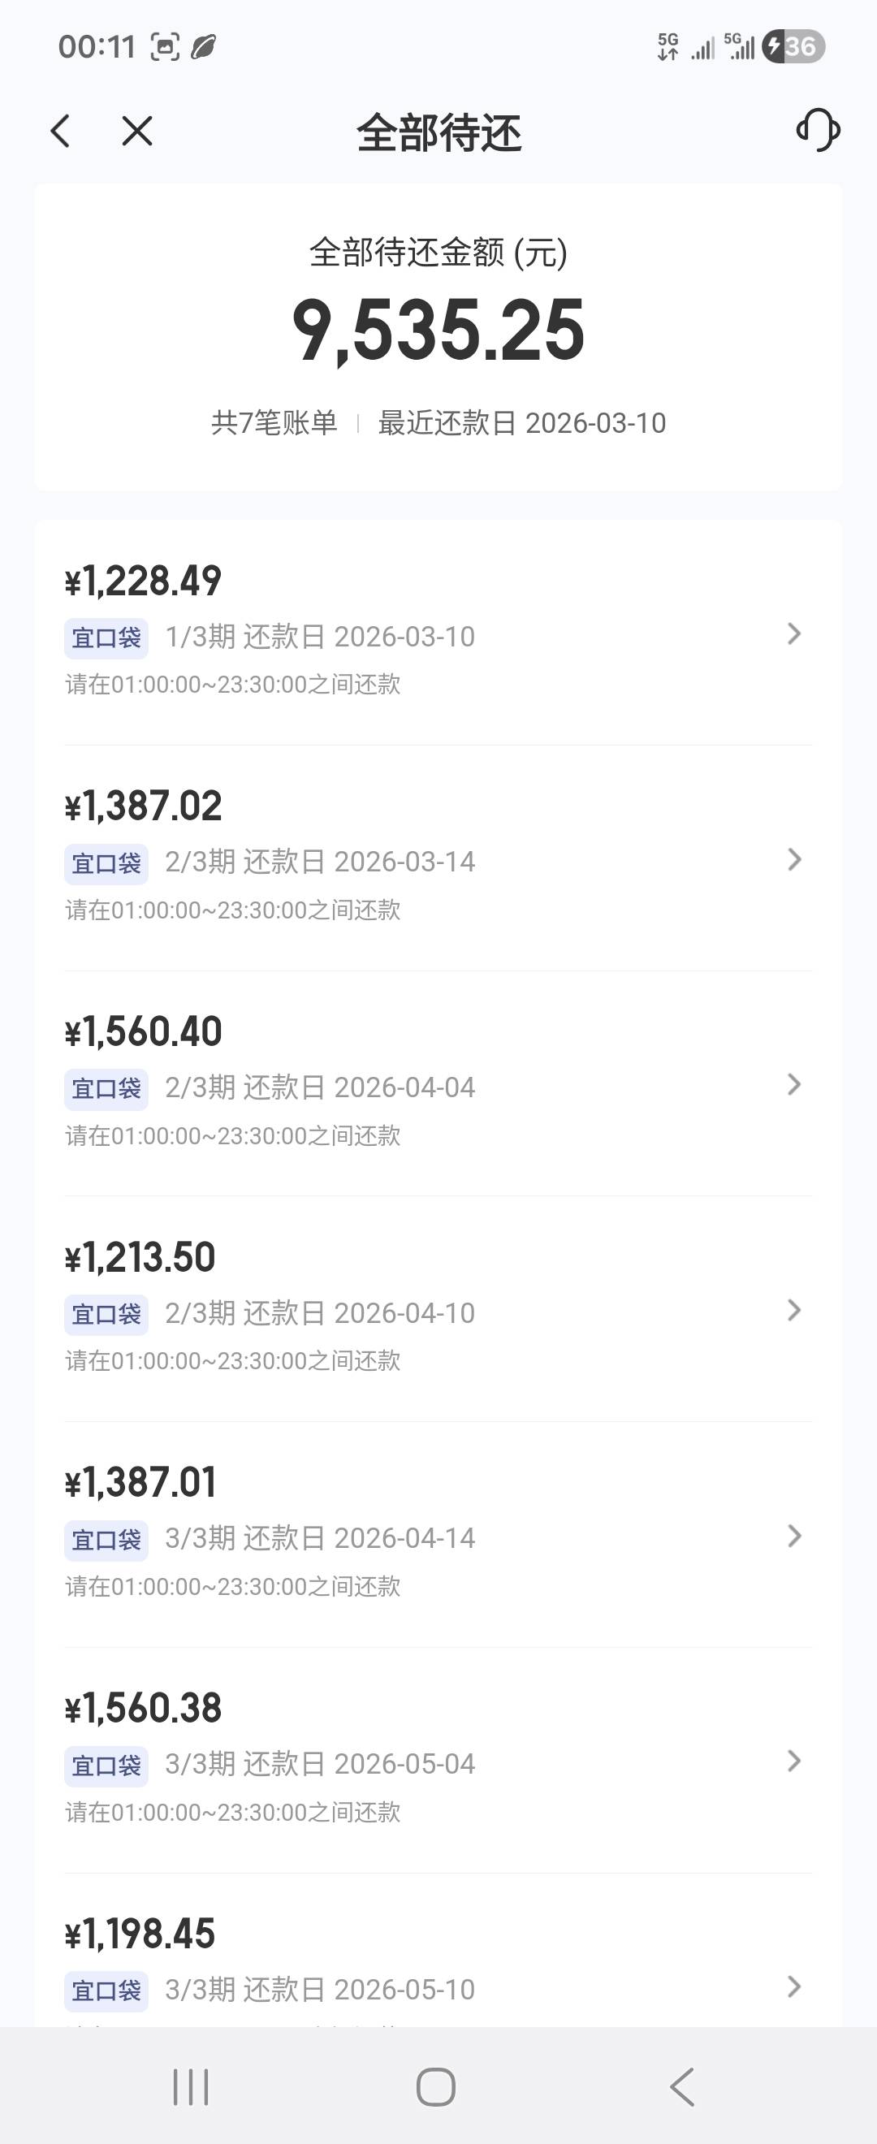The image size is (877, 2144).
Task: Close the page with X icon
Action: 137,132
